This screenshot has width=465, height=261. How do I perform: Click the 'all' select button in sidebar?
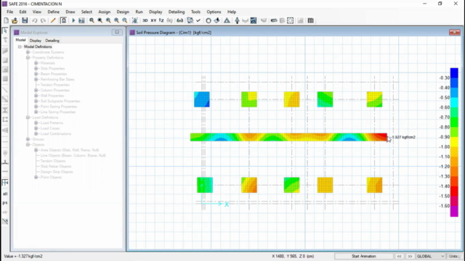[x=5, y=194]
